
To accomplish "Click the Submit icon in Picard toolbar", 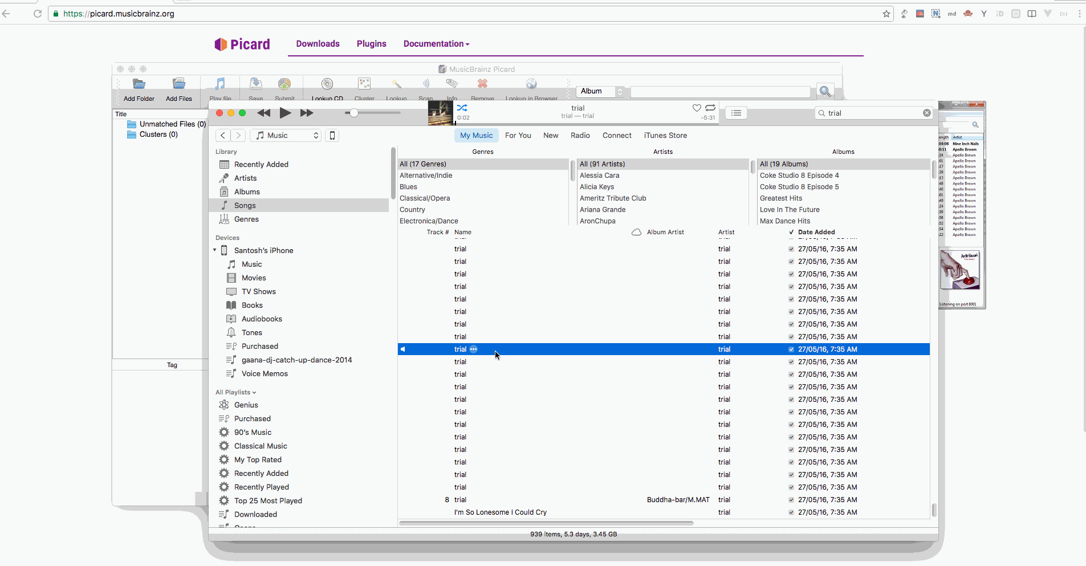I will 284,84.
